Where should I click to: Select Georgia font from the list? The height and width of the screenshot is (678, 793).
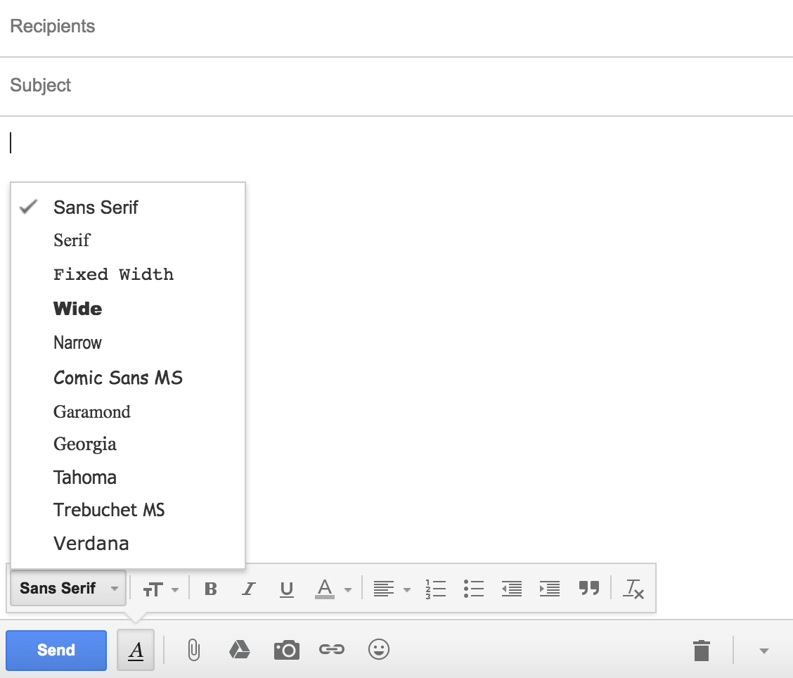click(x=85, y=444)
